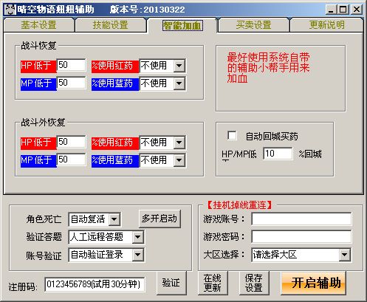The height and width of the screenshot is (302, 367).
Task: Open 验证答题 dropdown list
Action: (137, 237)
